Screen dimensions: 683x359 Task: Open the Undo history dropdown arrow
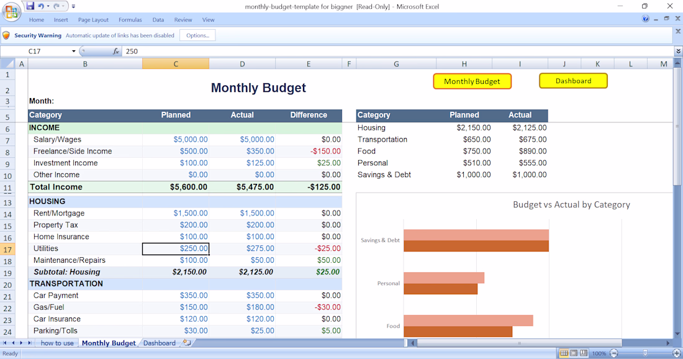[x=48, y=6]
